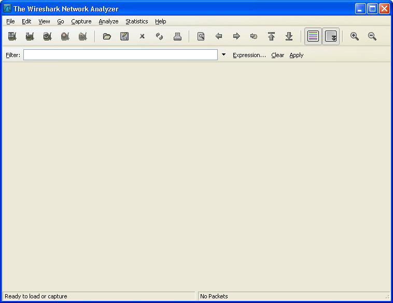Open the View menu
The width and height of the screenshot is (393, 303).
click(45, 22)
